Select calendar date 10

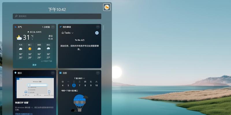coord(96,85)
